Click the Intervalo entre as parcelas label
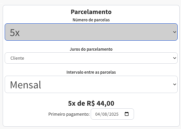This screenshot has height=129, width=181. [x=91, y=72]
